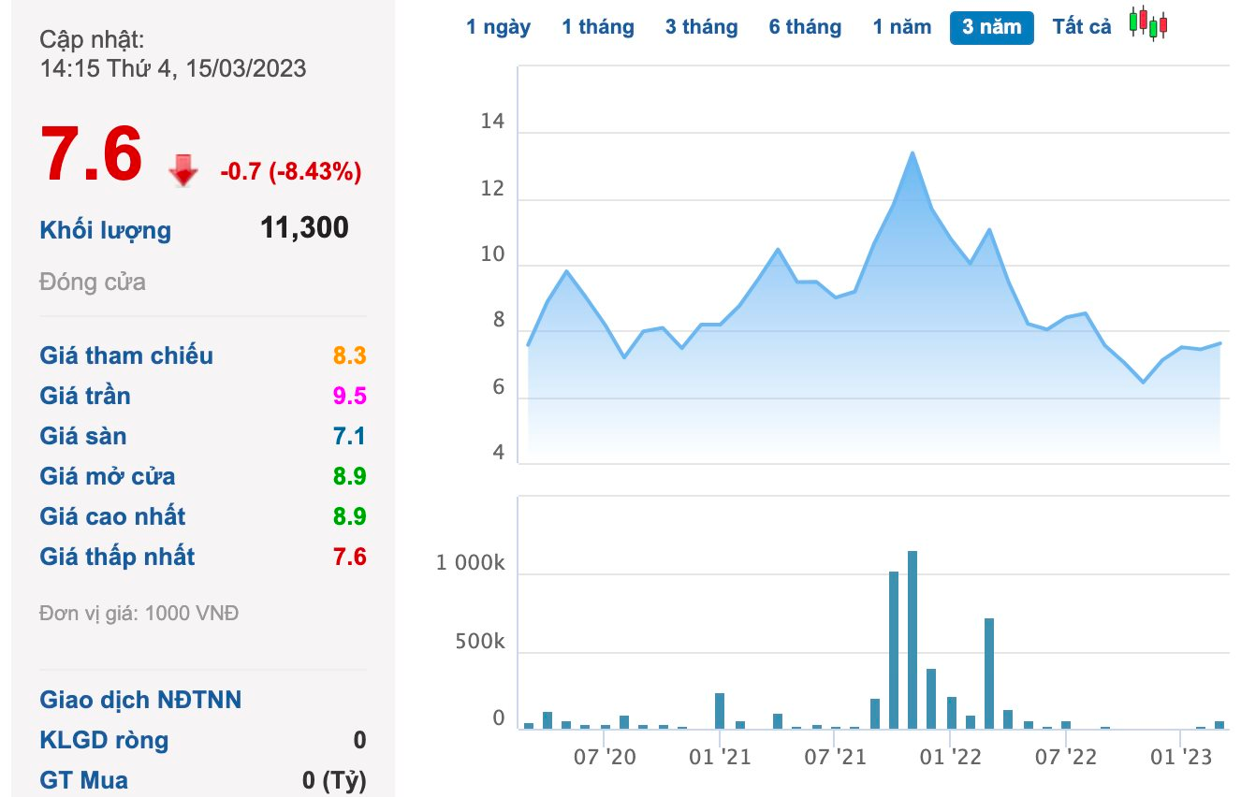Click the Giá tham chiếu label
Image resolution: width=1241 pixels, height=797 pixels.
click(x=126, y=355)
